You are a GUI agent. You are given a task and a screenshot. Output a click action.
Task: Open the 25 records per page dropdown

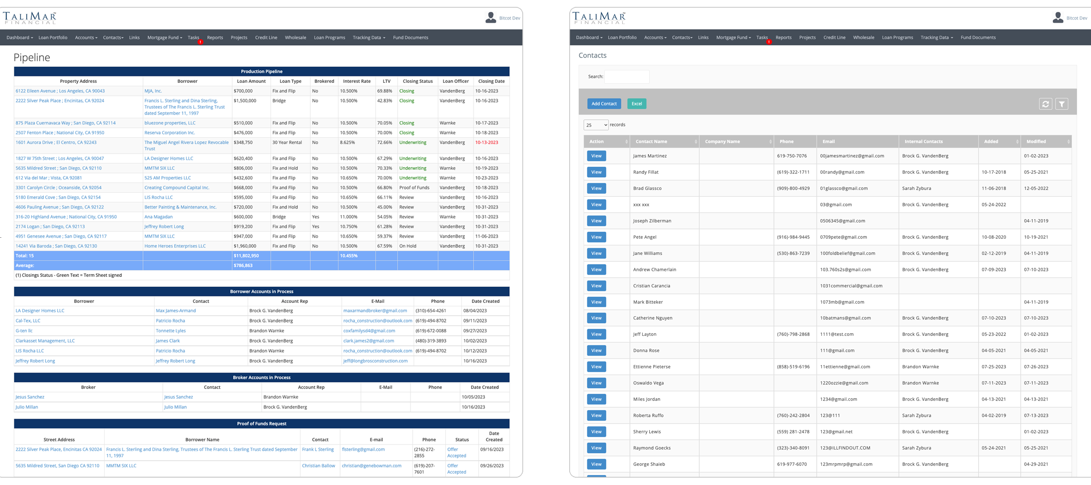click(596, 125)
